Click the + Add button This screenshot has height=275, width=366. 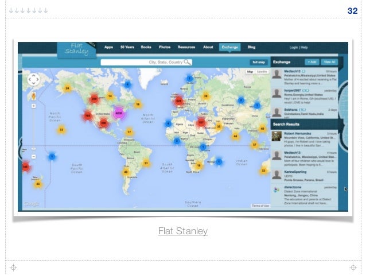[312, 62]
